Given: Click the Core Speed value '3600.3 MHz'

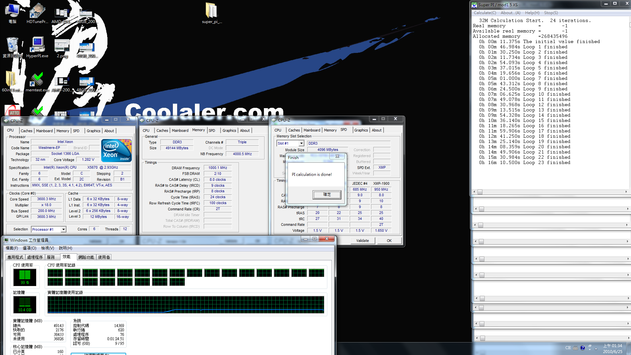Looking at the screenshot, I should tap(46, 199).
